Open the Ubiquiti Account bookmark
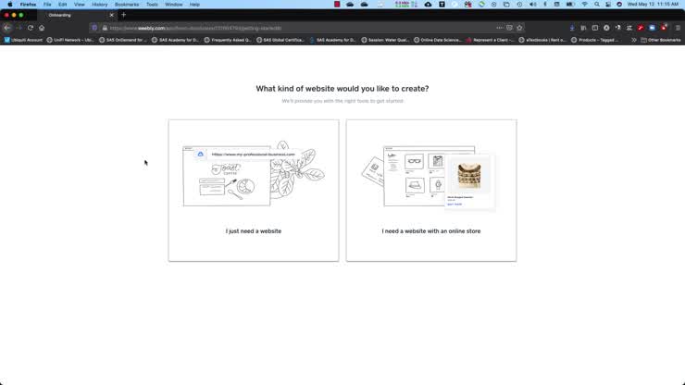 click(x=23, y=40)
